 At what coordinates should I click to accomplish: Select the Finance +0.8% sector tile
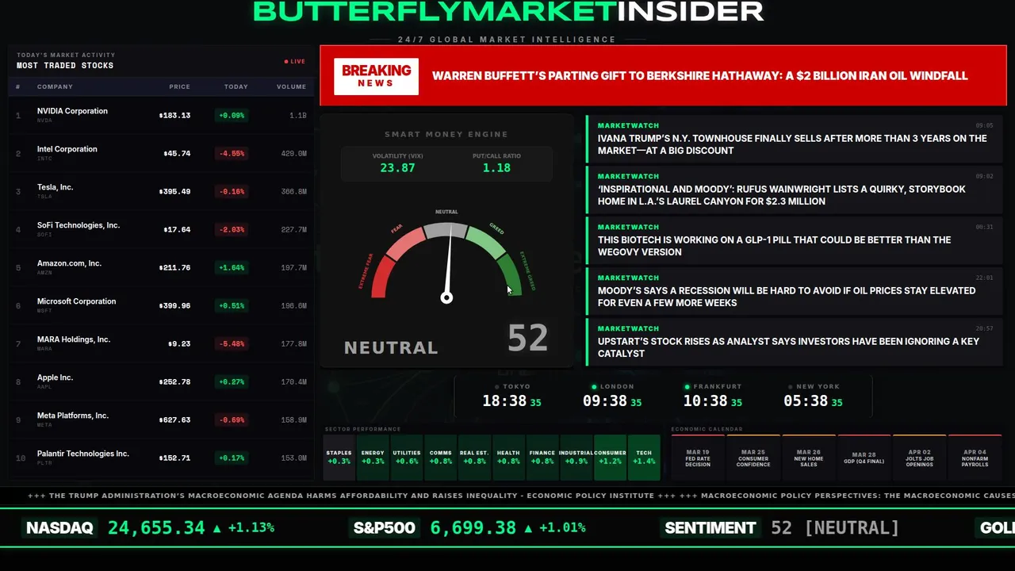(x=542, y=458)
